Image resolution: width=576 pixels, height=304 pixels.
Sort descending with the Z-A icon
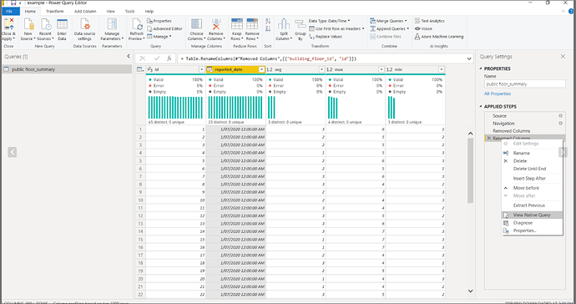pyautogui.click(x=268, y=28)
